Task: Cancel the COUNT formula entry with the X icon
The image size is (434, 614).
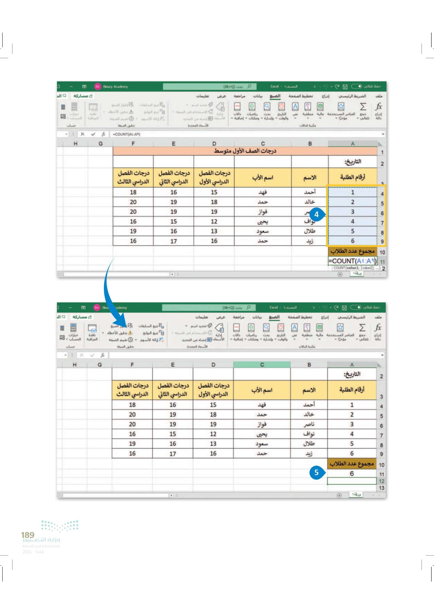Action: pos(83,134)
